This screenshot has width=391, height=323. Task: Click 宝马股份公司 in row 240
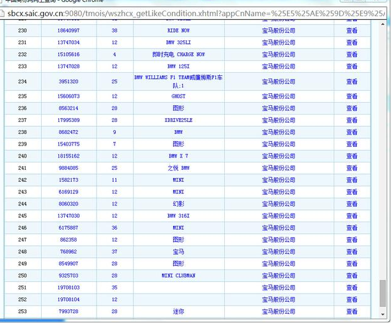(278, 156)
